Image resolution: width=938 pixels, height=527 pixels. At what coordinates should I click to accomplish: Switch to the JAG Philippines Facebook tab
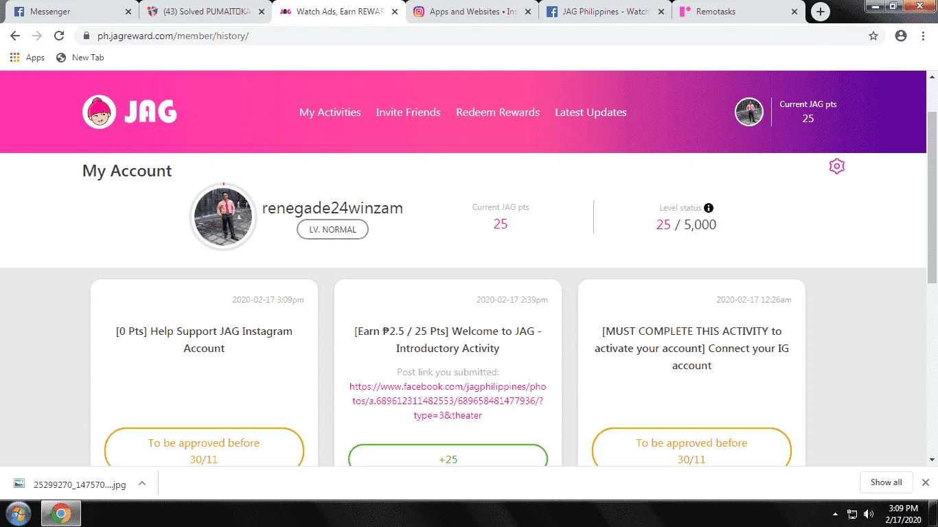pos(606,12)
